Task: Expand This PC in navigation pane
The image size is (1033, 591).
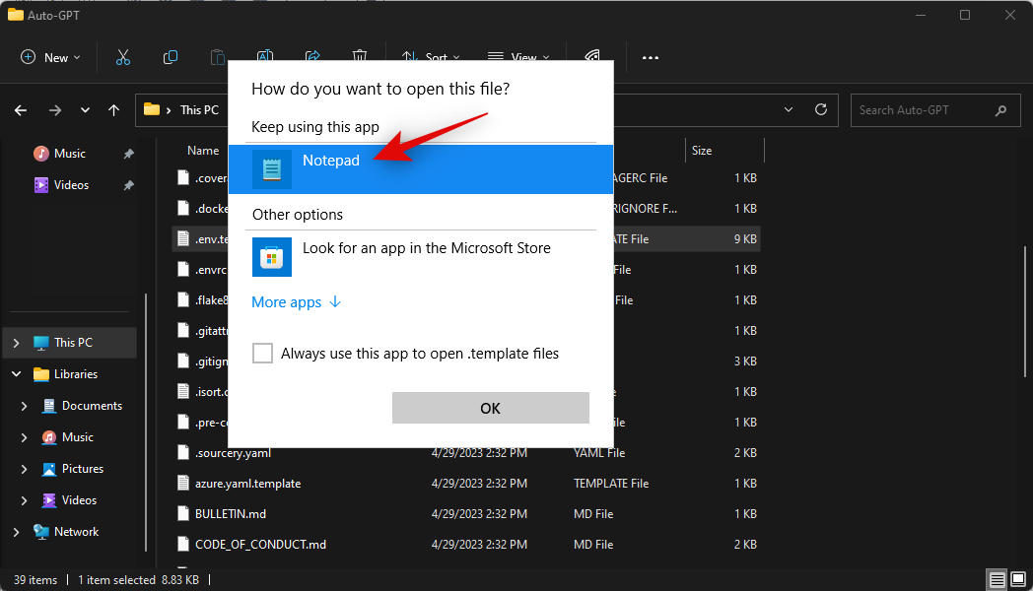Action: pyautogui.click(x=17, y=343)
